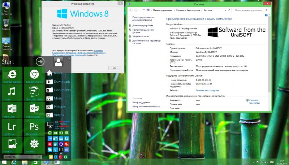Viewport: 289px width, 165px height.
Task: Open Internet Explorer tile in Start menu
Action: click(x=12, y=75)
